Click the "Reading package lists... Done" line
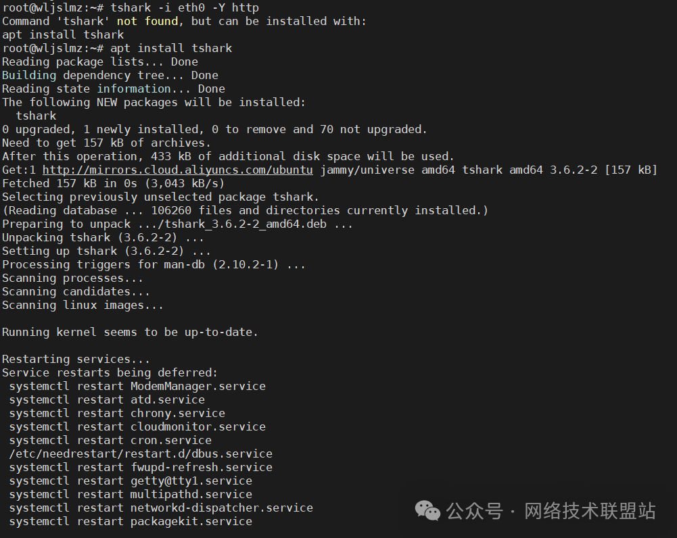The height and width of the screenshot is (538, 677). click(x=100, y=62)
